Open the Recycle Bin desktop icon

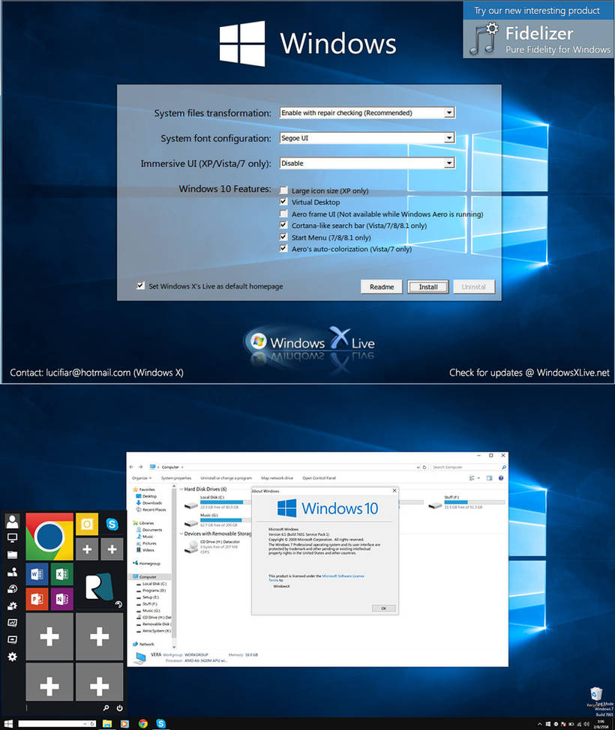pyautogui.click(x=596, y=694)
